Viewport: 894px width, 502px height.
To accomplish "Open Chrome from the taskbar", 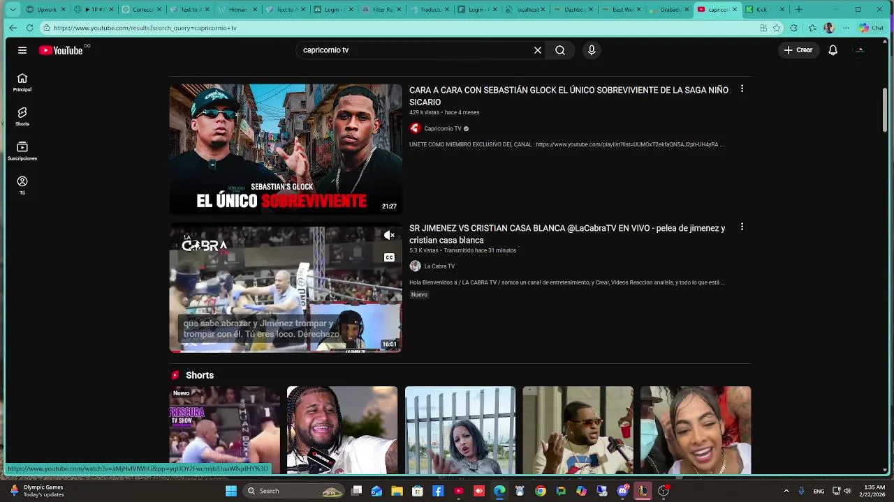I will 541,491.
